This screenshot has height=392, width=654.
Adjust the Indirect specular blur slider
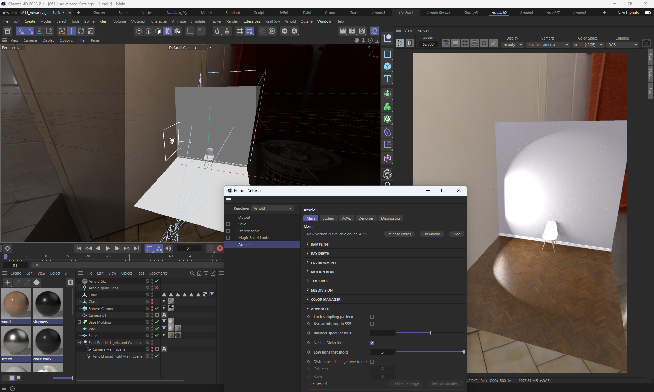(430, 333)
